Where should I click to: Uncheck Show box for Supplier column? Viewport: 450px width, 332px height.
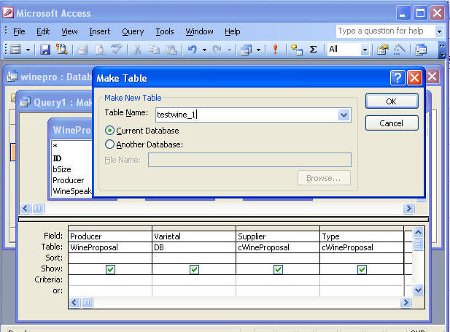point(278,269)
